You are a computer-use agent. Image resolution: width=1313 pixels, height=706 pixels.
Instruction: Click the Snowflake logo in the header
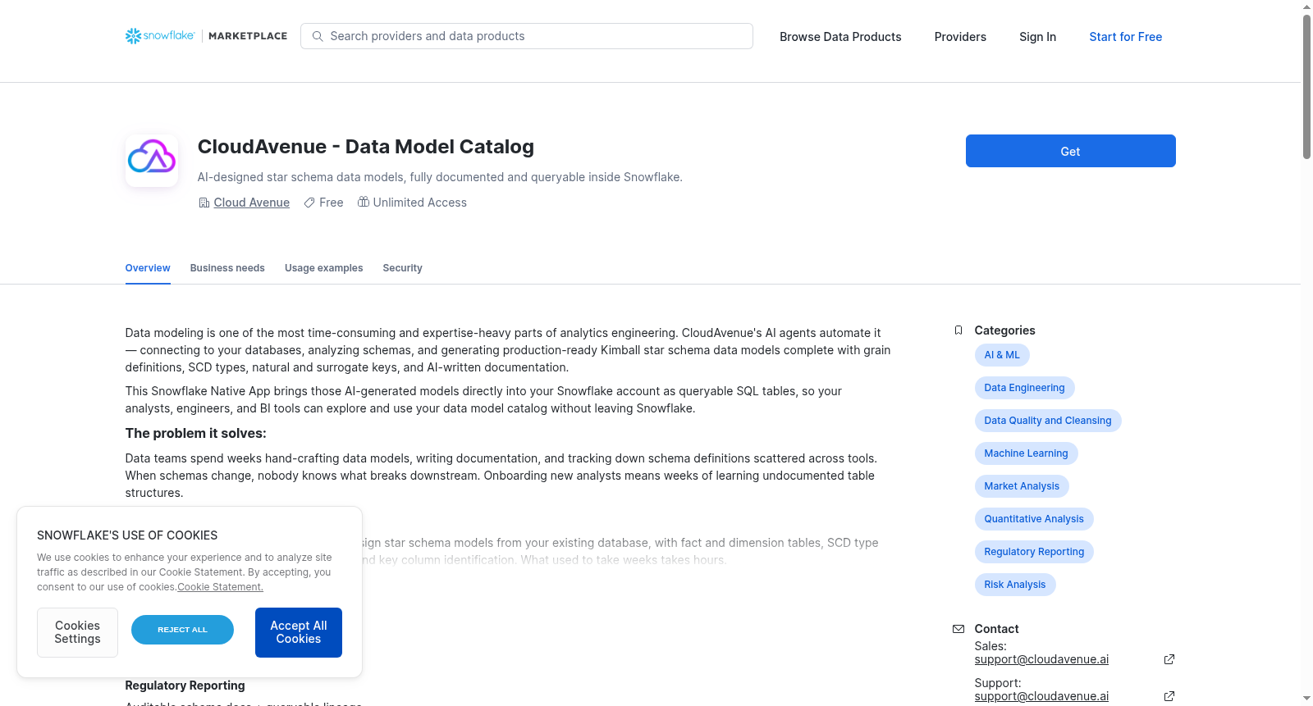pyautogui.click(x=160, y=36)
